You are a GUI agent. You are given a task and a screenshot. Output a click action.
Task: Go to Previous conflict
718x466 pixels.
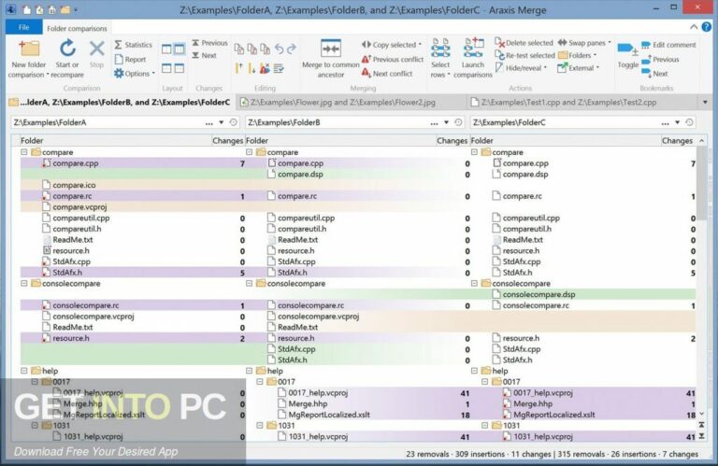click(x=393, y=60)
